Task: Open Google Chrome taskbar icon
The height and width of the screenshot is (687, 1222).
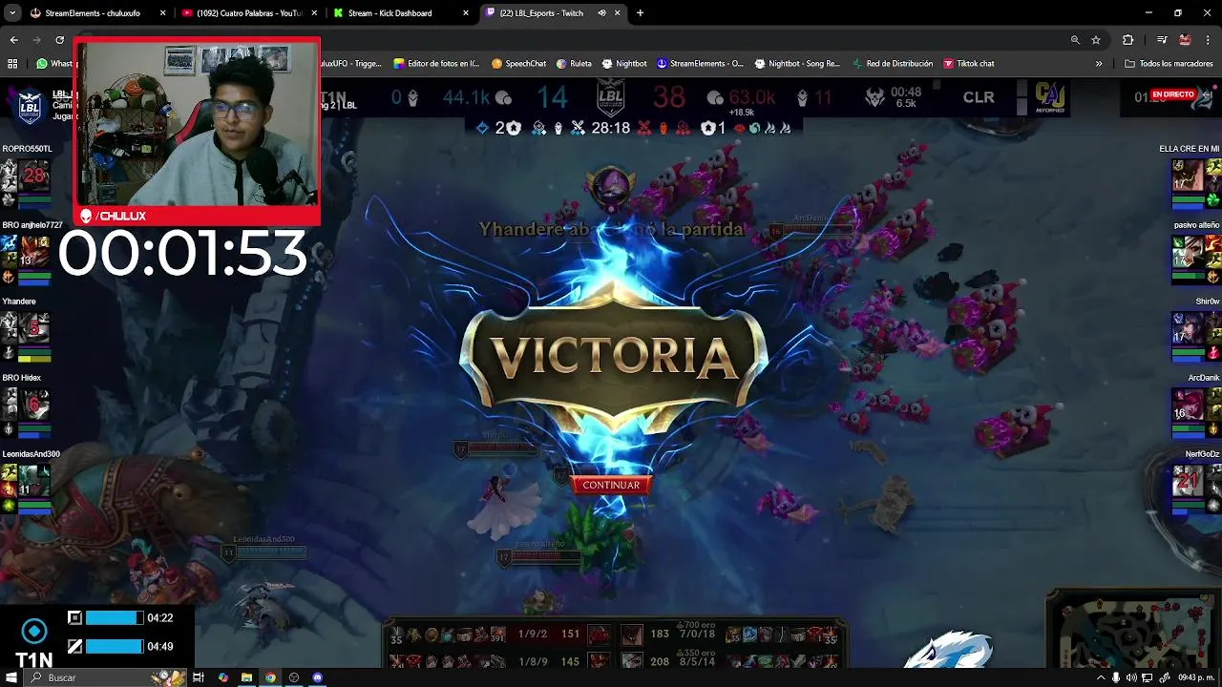Action: [270, 677]
